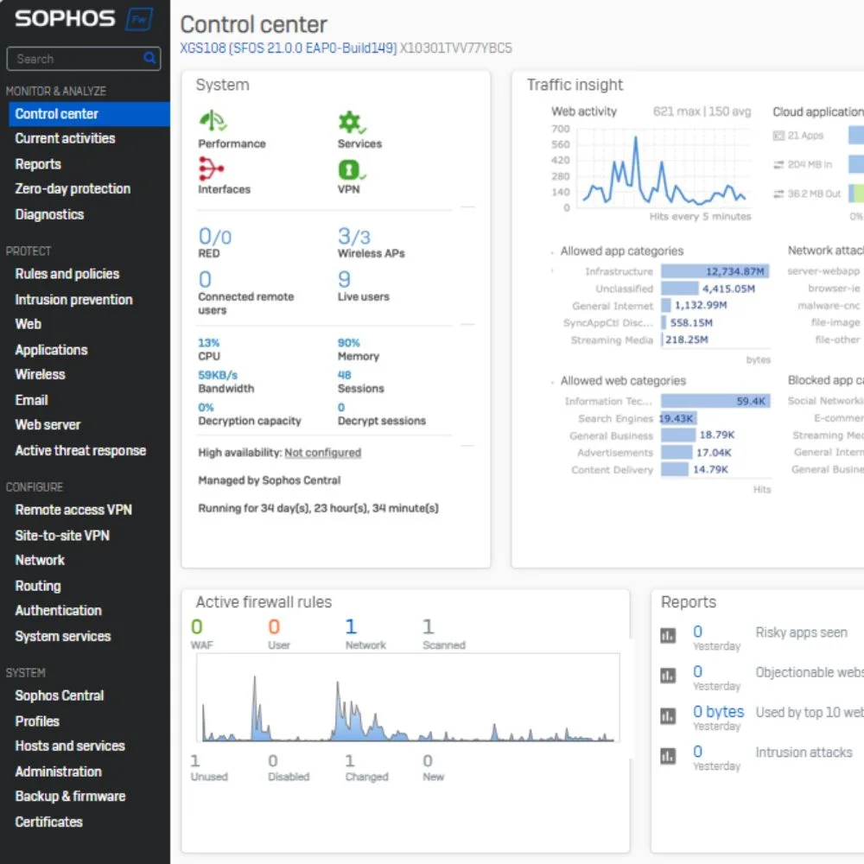
Task: Open Active threat response menu item
Action: click(80, 451)
